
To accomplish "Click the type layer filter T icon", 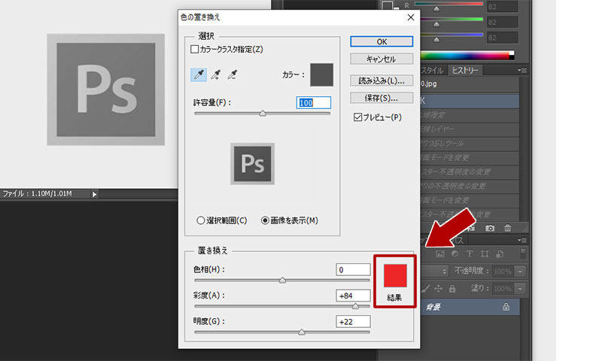I will coord(470,254).
